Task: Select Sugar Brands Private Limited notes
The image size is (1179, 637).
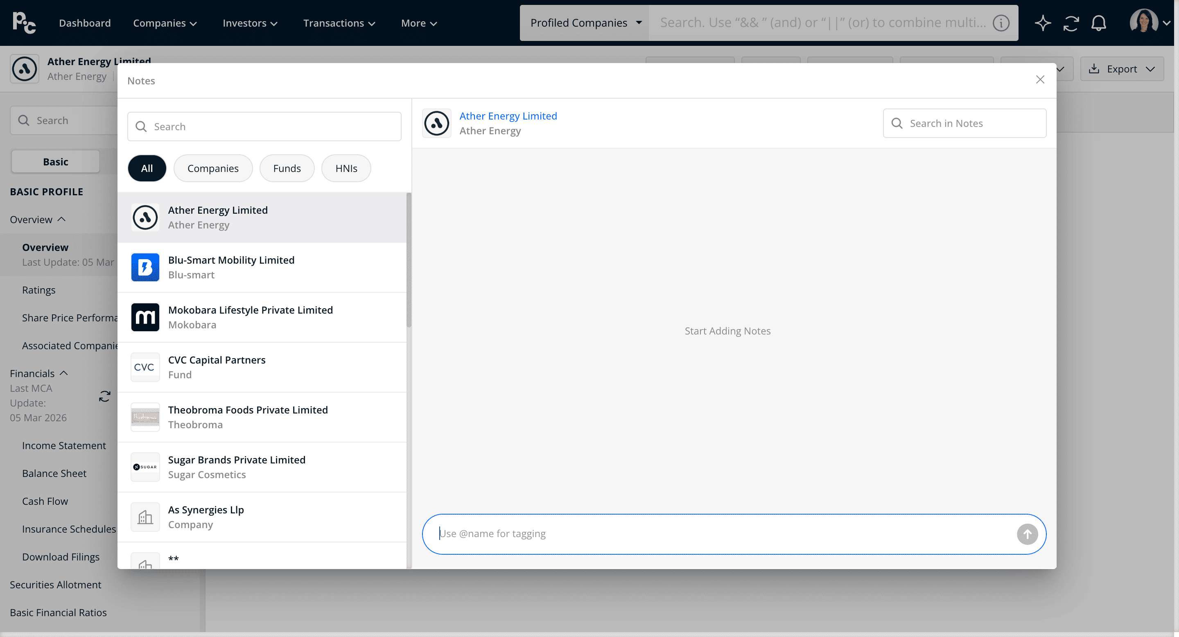Action: [x=262, y=467]
